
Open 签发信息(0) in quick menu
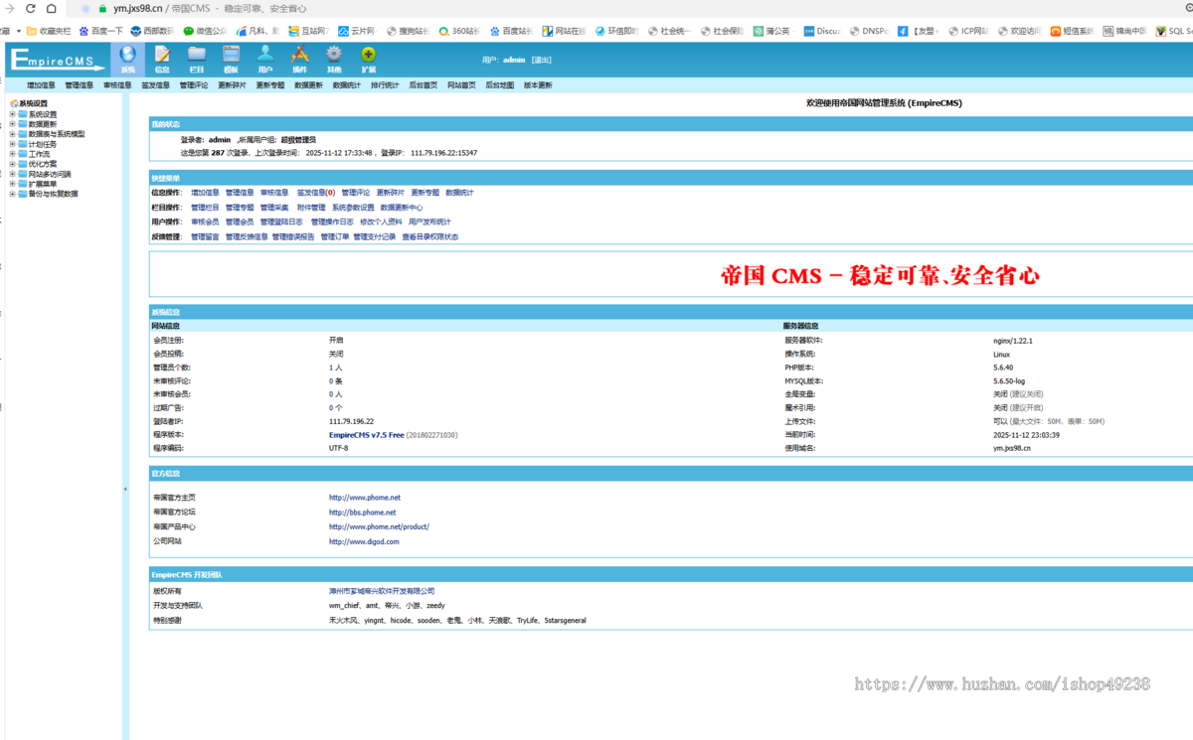pyautogui.click(x=316, y=193)
